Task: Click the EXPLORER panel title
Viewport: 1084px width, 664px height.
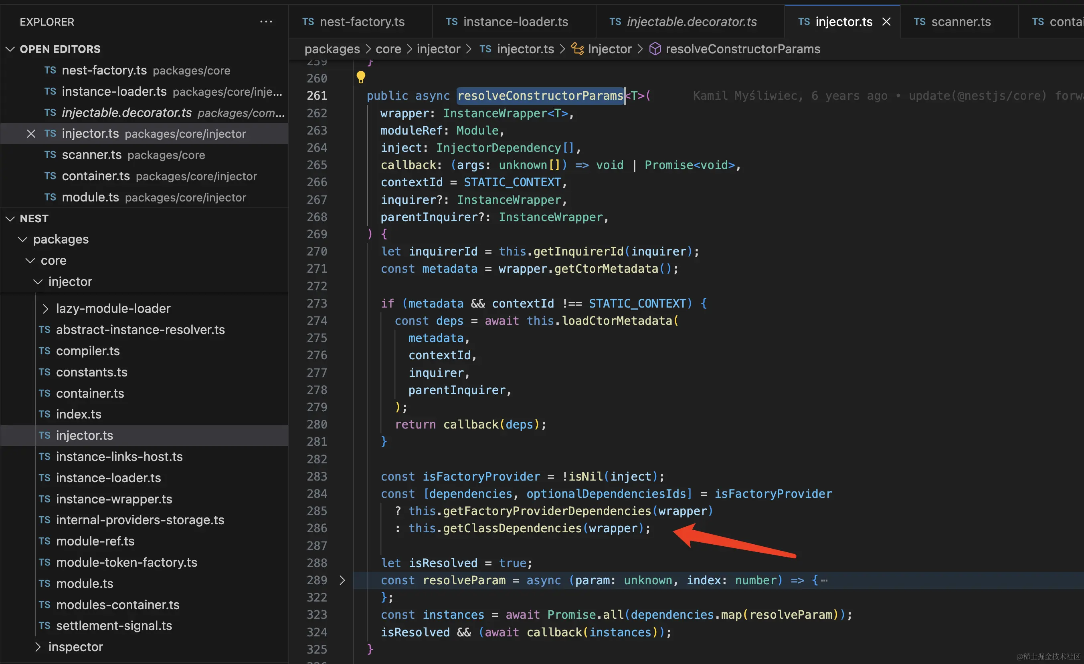Action: click(x=47, y=22)
